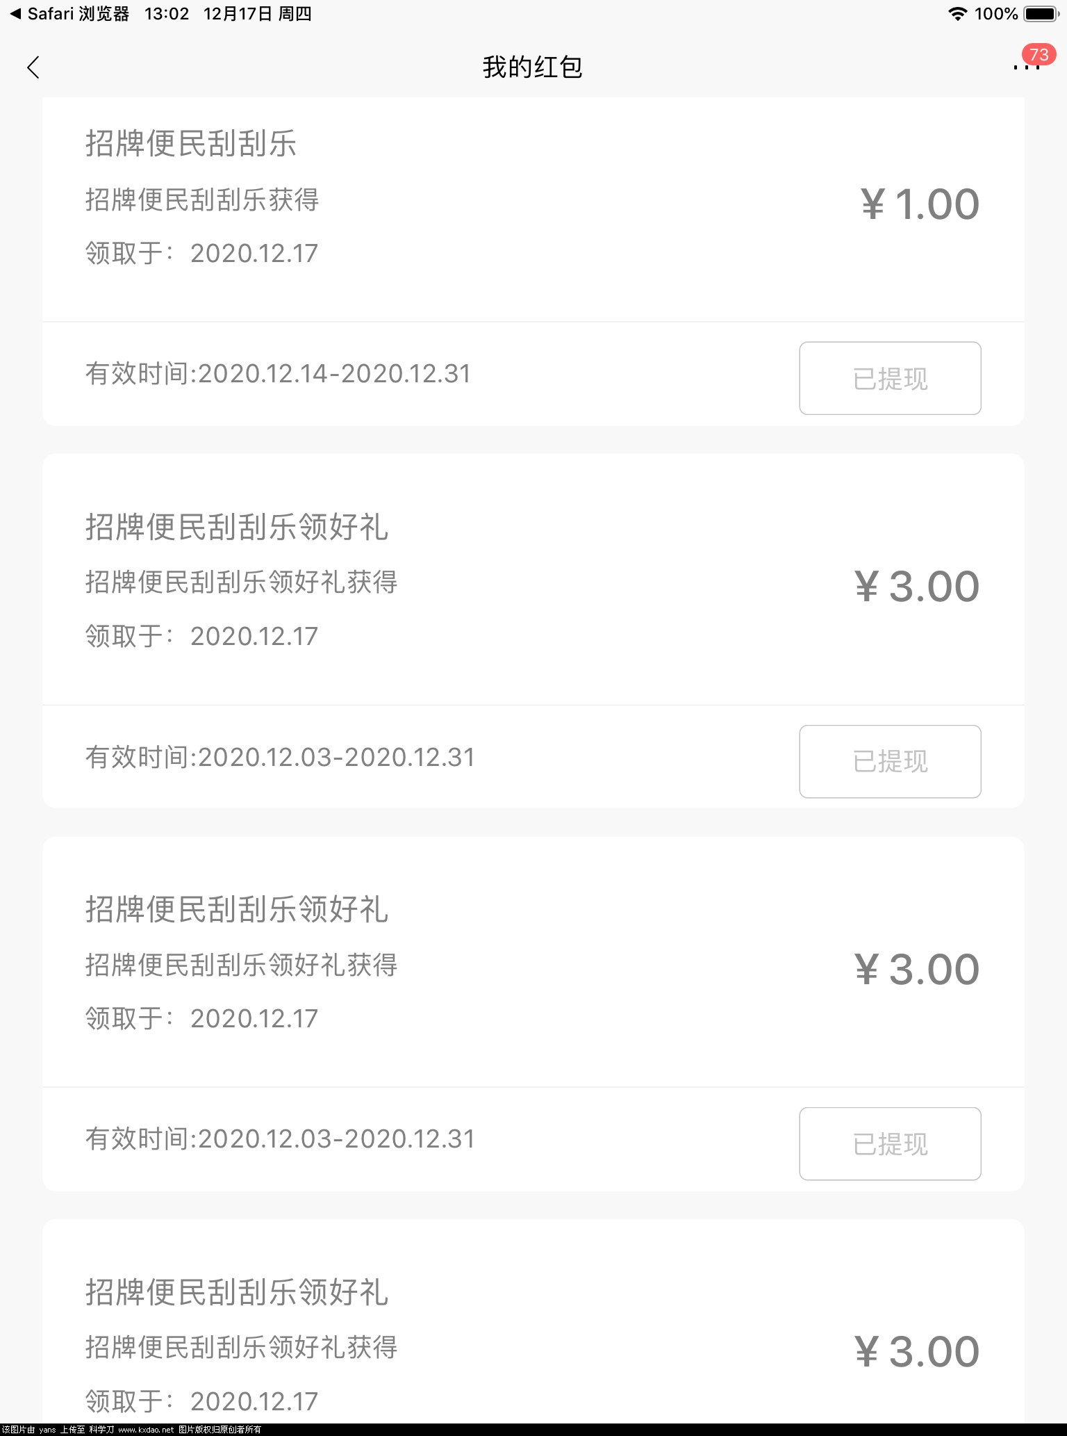Tap the red 73 notification badge

pos(1039,55)
